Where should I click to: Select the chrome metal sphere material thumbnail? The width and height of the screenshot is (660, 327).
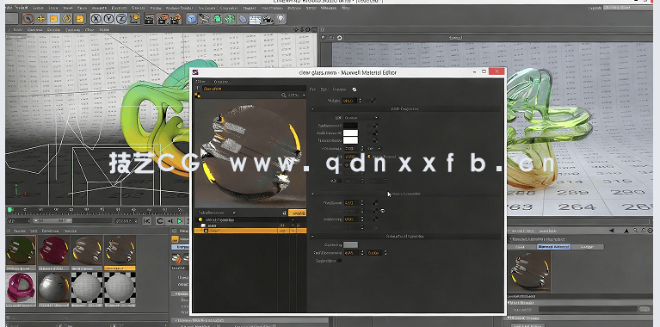[54, 287]
